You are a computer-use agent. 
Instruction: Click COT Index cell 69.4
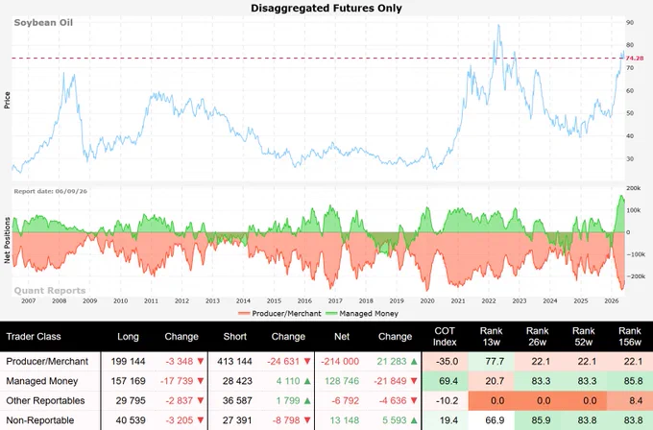tap(446, 381)
